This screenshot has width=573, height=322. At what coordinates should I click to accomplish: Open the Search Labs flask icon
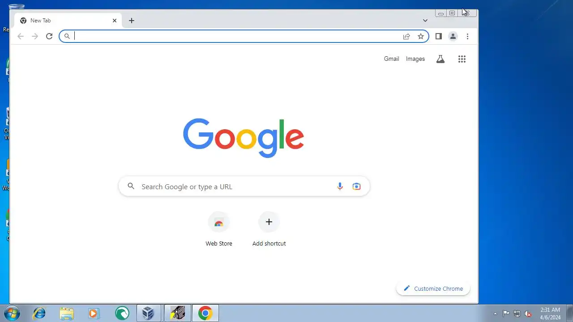[440, 59]
